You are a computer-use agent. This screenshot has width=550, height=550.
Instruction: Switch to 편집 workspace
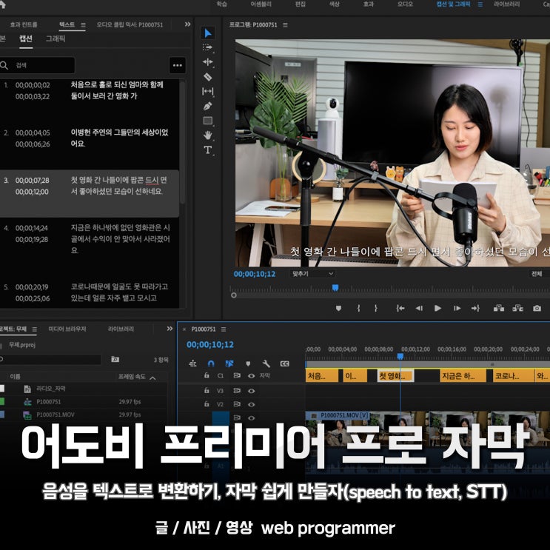pyautogui.click(x=301, y=4)
